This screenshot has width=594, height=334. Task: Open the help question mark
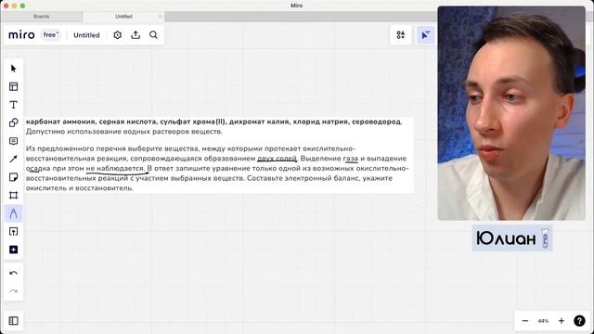pyautogui.click(x=579, y=321)
